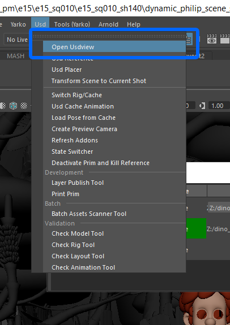Choose Load Pose from Cache
This screenshot has width=230, height=325.
click(114, 118)
